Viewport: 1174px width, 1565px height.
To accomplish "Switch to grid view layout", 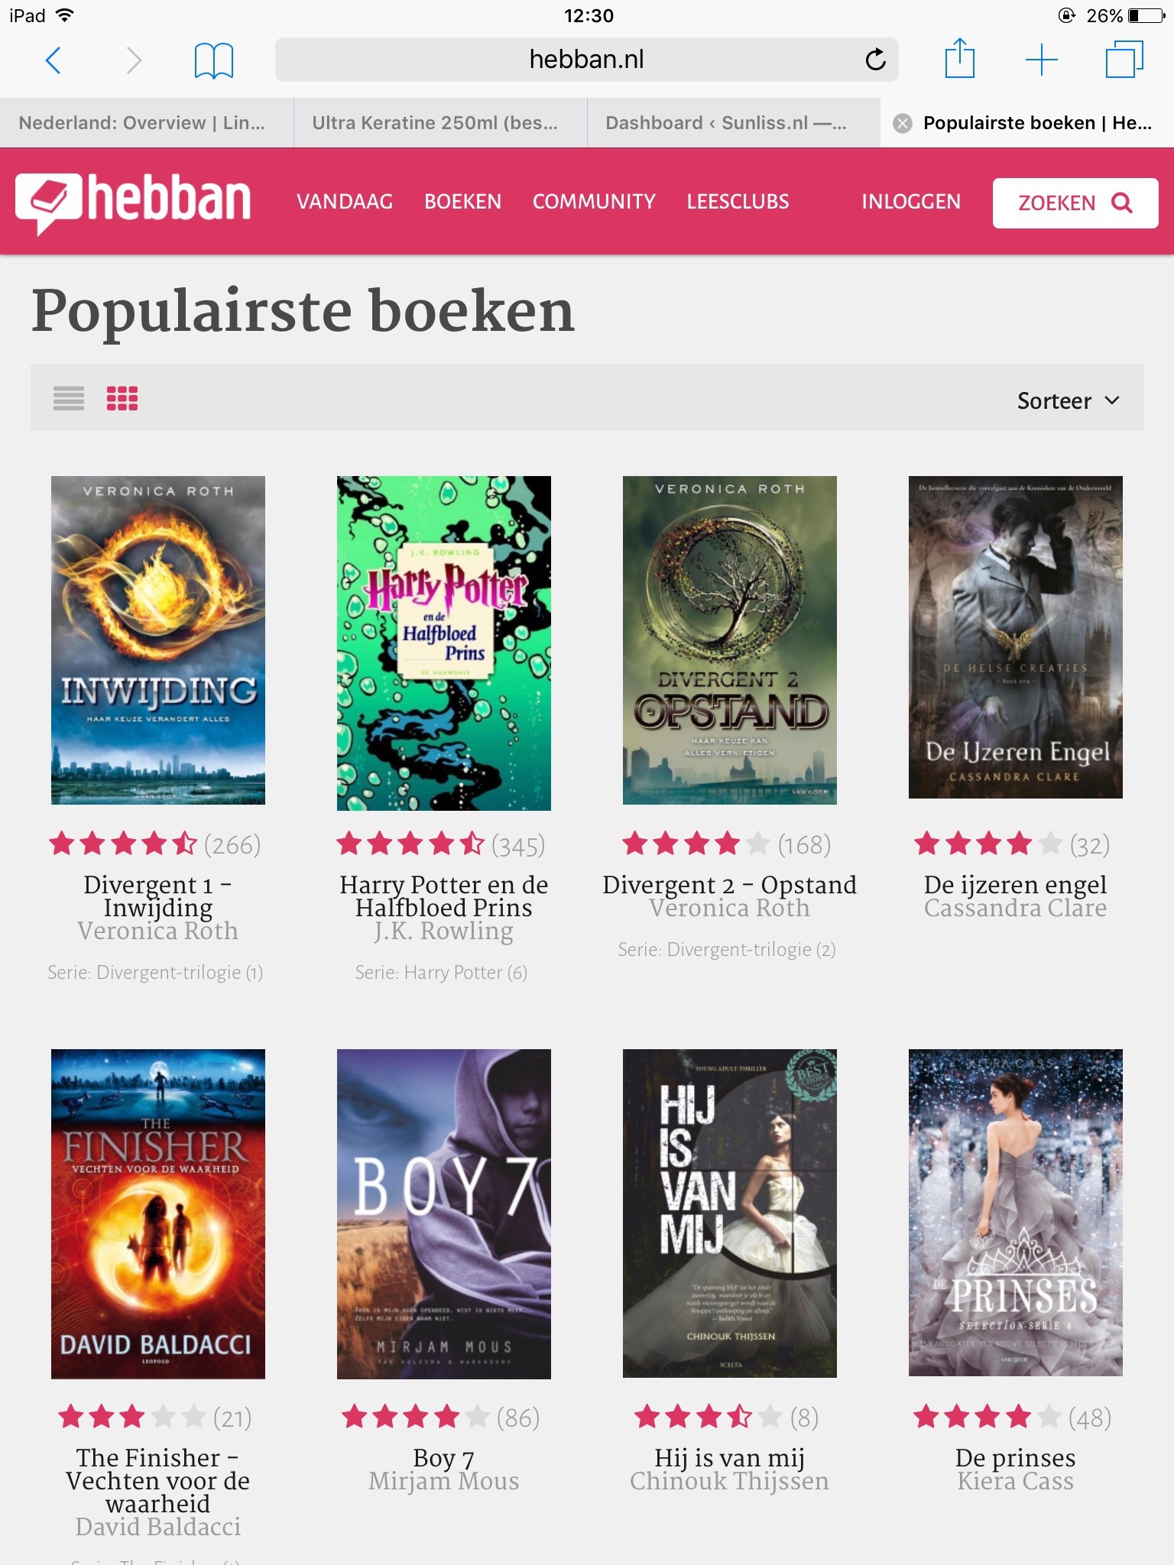I will [122, 398].
